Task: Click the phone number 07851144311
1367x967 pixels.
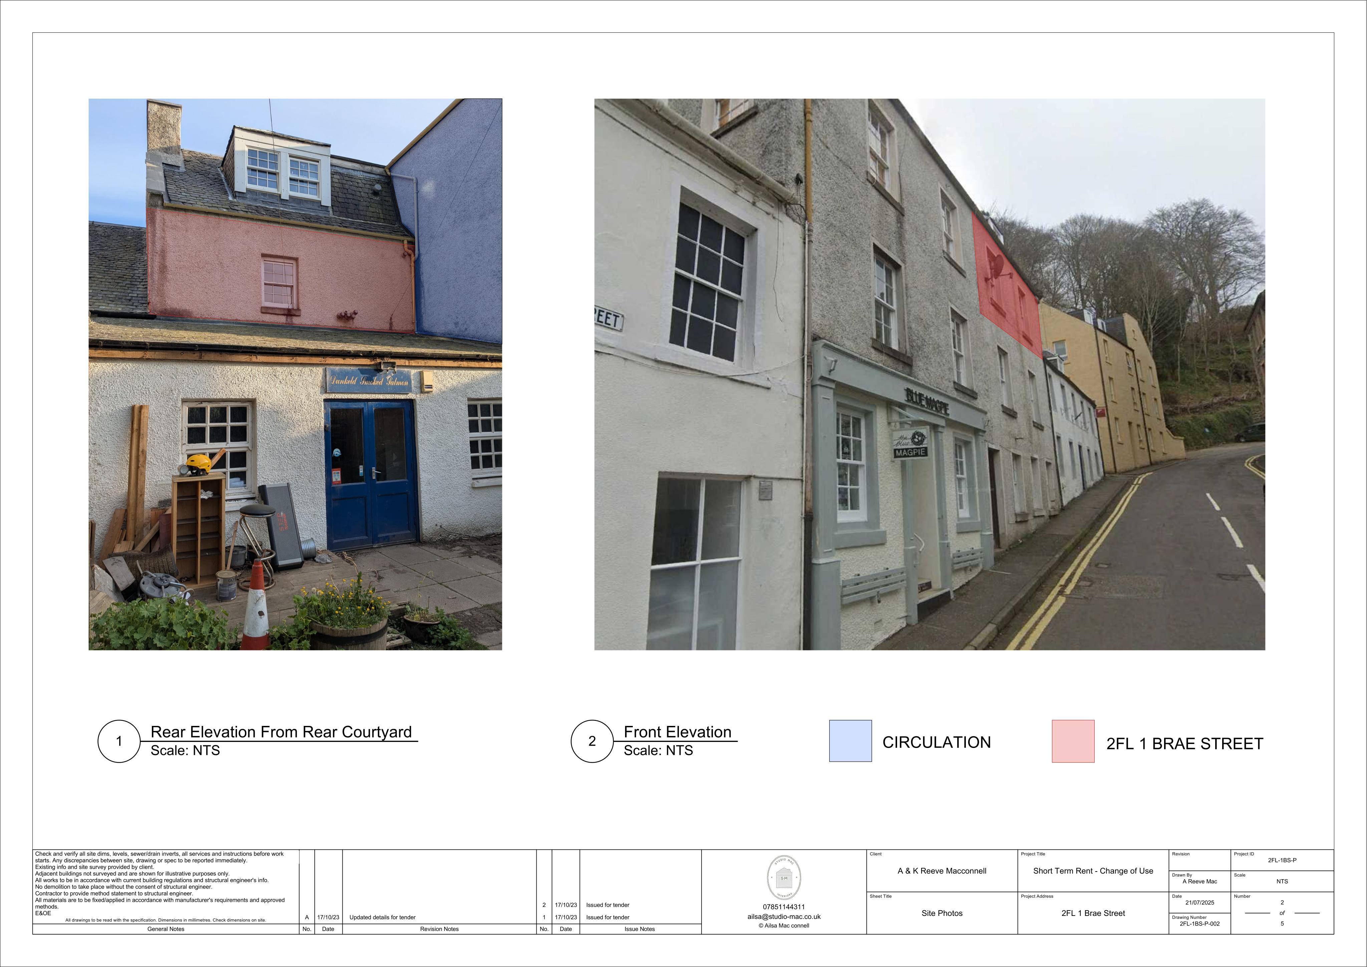Action: [x=784, y=907]
